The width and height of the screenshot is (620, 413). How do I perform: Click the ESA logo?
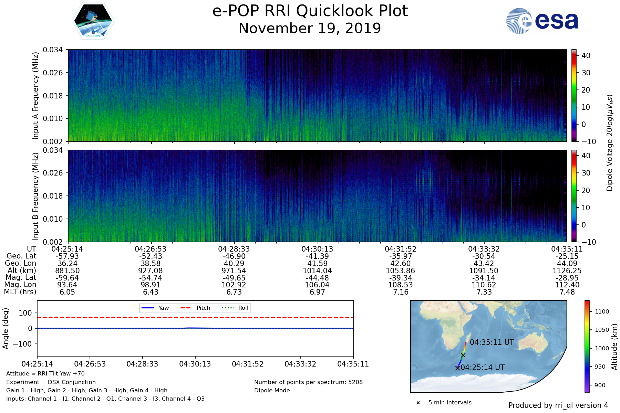pos(542,21)
